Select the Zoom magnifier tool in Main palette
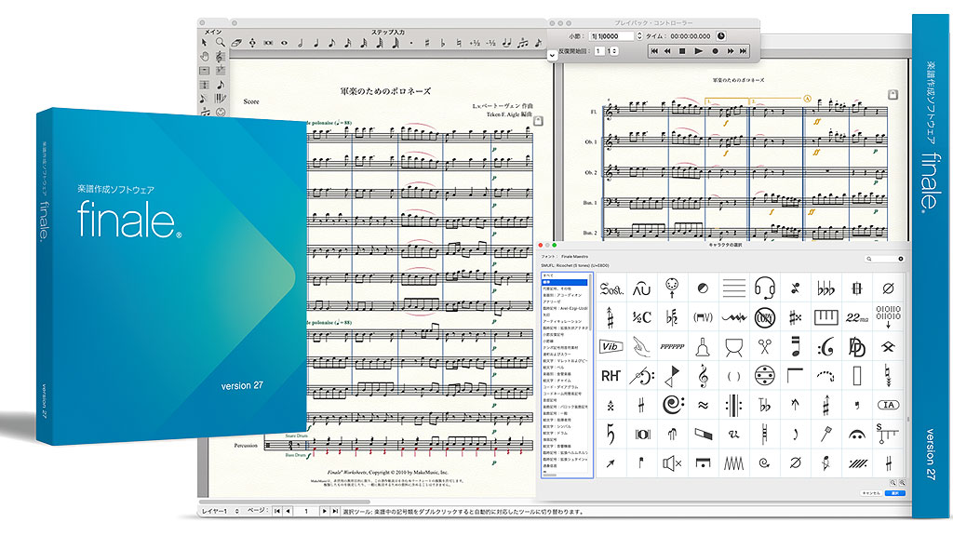The height and width of the screenshot is (536, 953). tap(220, 43)
